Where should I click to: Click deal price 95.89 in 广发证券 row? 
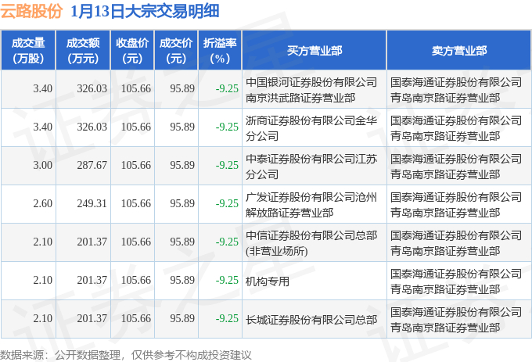(182, 203)
